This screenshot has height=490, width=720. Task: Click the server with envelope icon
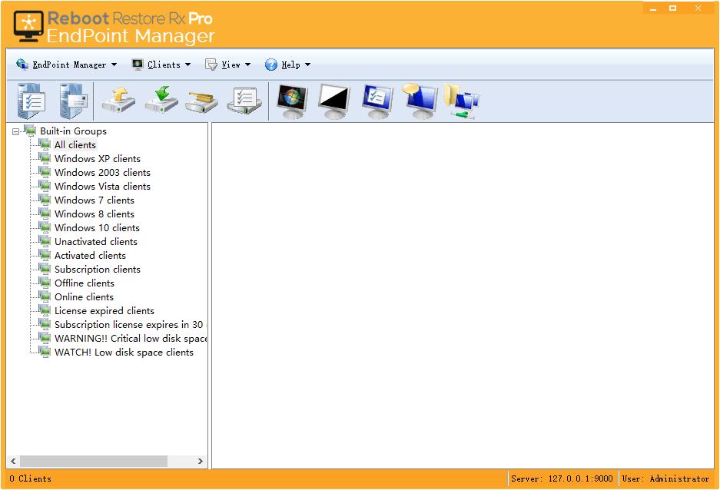73,101
